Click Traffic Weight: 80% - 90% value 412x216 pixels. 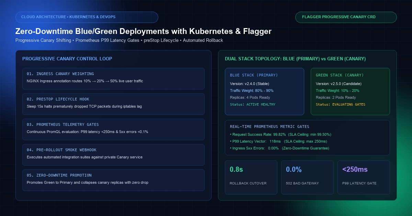252,91
